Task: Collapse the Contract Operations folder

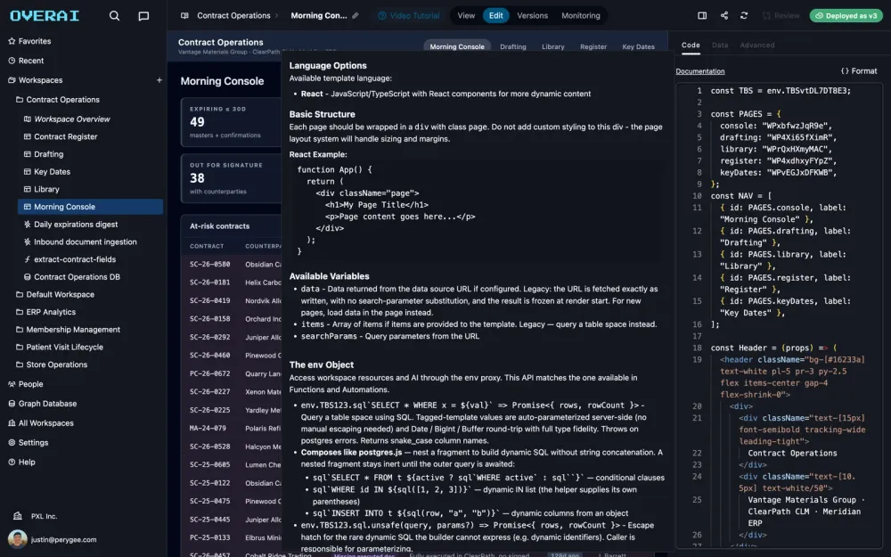Action: click(57, 100)
